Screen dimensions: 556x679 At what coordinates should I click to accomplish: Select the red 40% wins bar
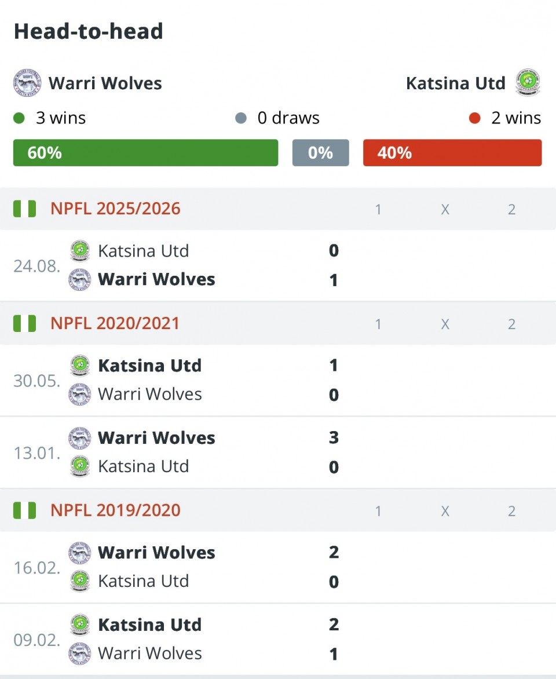pyautogui.click(x=452, y=153)
